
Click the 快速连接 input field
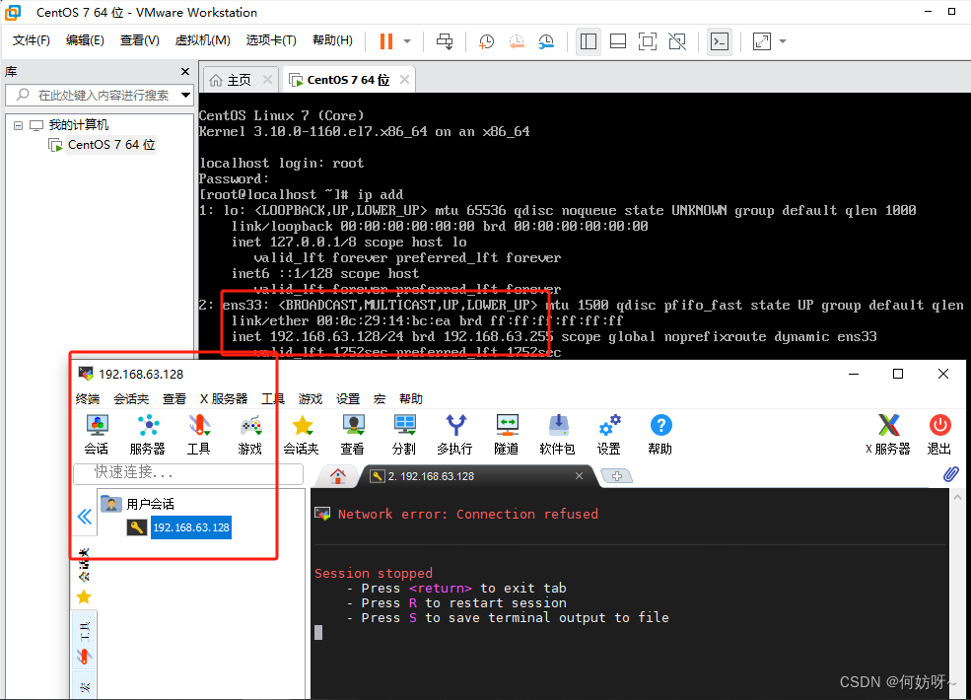[x=187, y=473]
